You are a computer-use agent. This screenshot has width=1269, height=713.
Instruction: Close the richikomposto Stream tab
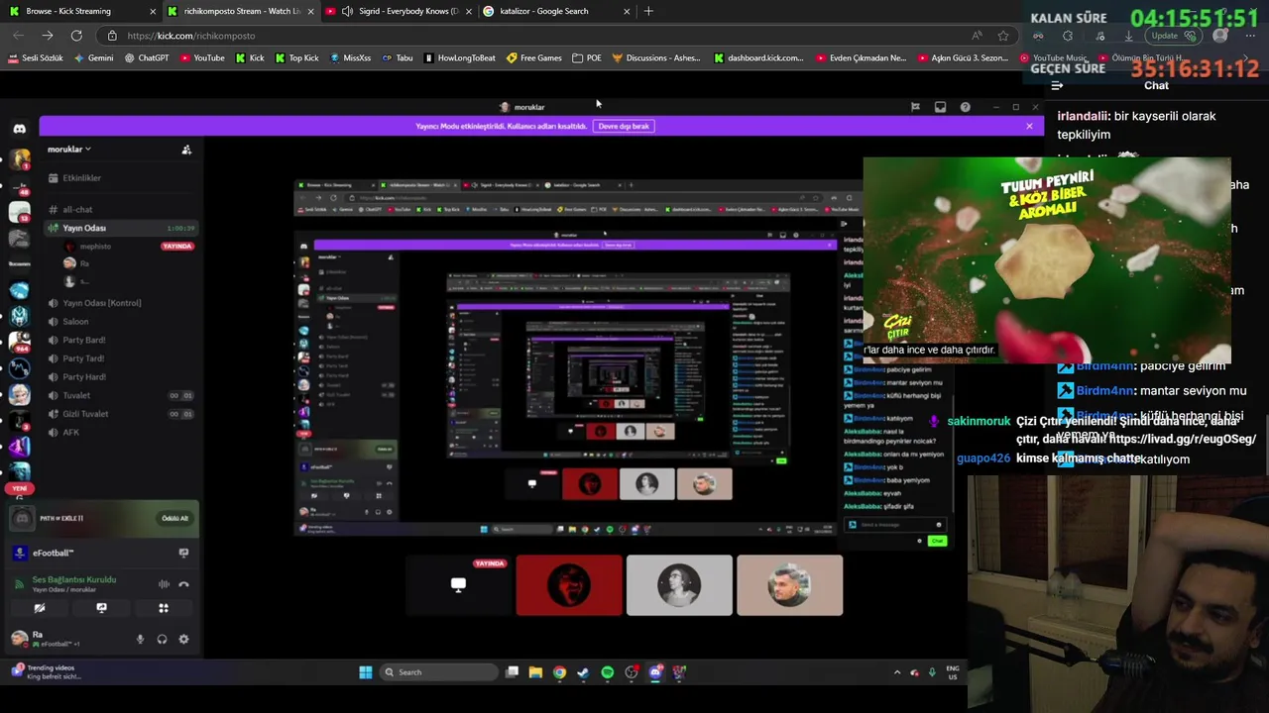click(310, 11)
